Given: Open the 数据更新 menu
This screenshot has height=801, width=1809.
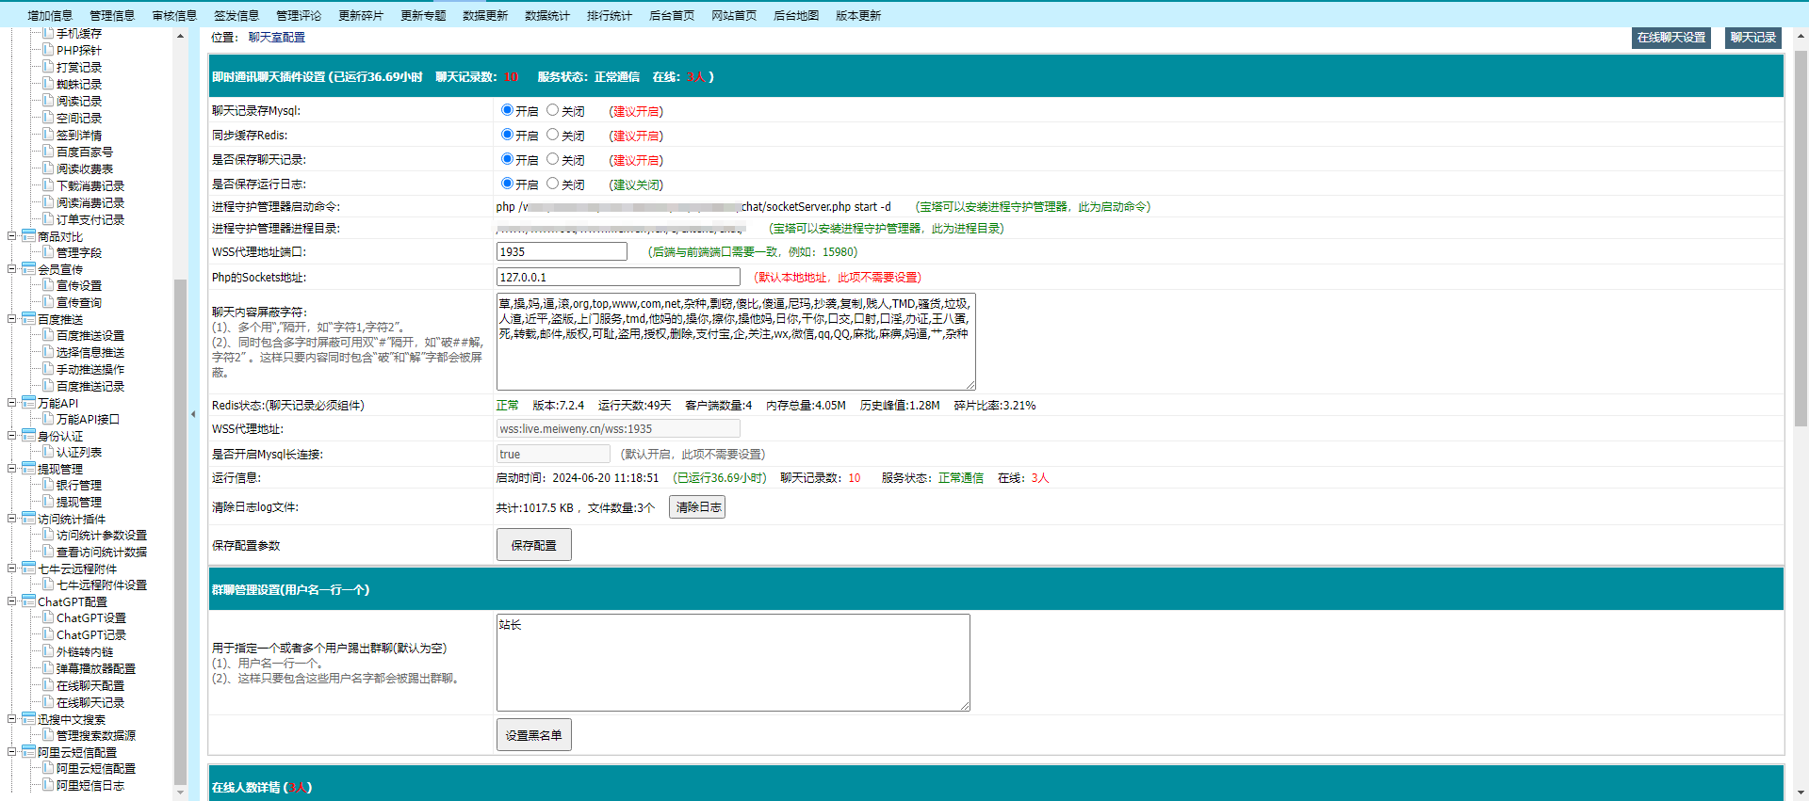Looking at the screenshot, I should click(485, 15).
